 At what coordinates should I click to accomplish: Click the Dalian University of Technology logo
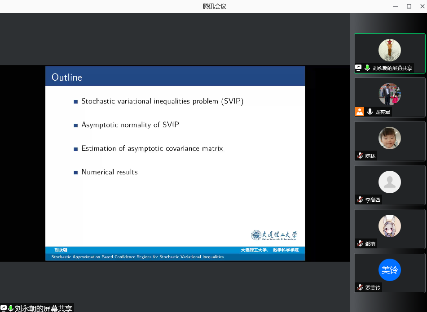click(x=274, y=235)
